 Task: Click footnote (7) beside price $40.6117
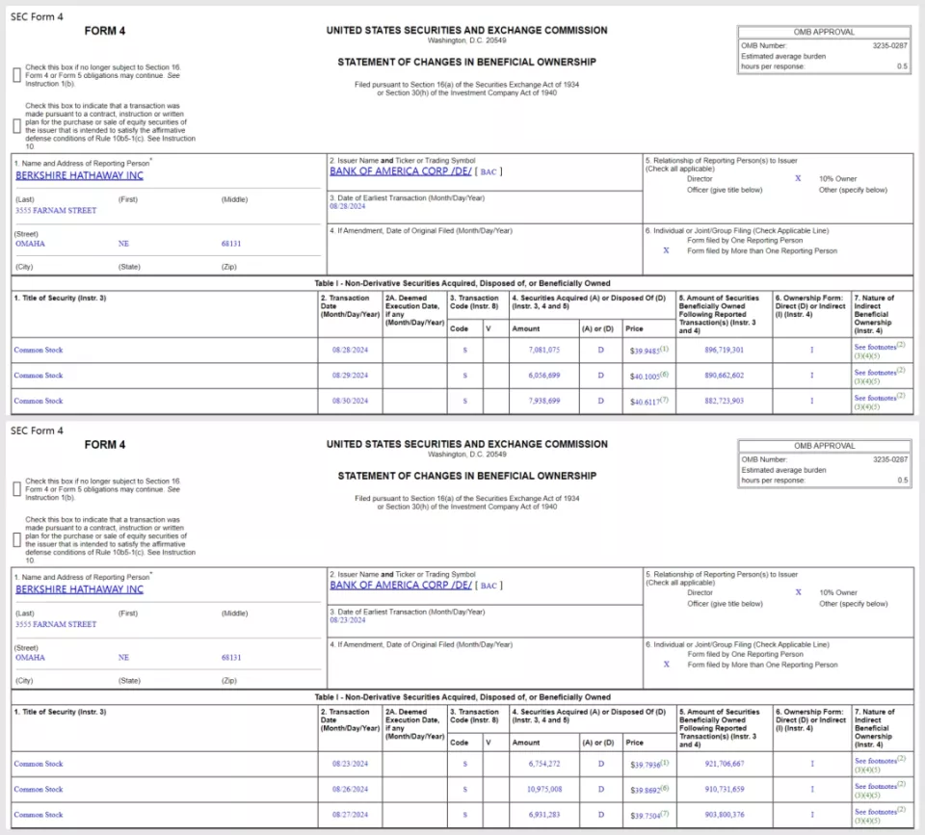click(x=664, y=400)
